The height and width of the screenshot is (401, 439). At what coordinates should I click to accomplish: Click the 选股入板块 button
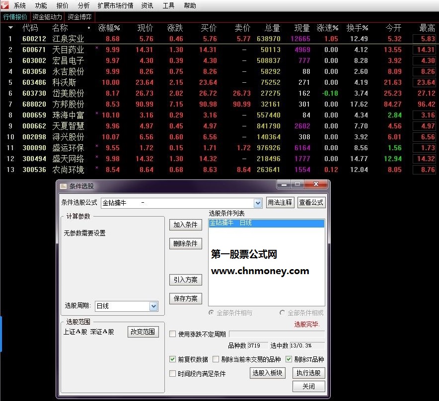pyautogui.click(x=267, y=373)
